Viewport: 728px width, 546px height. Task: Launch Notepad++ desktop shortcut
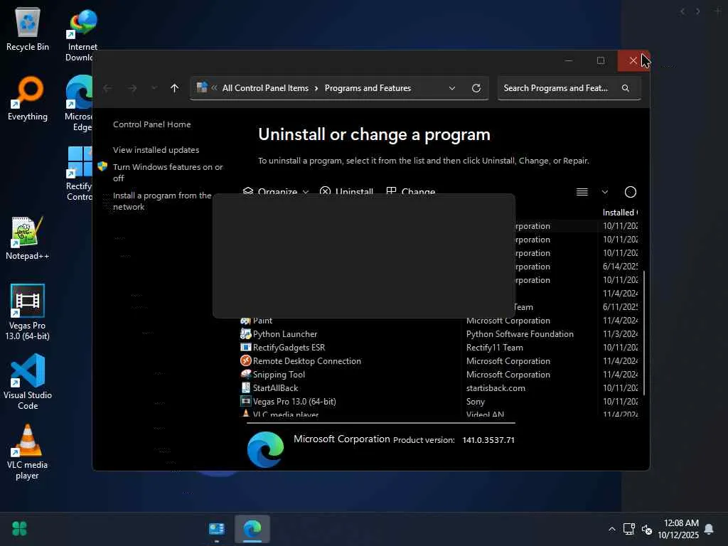[28, 238]
